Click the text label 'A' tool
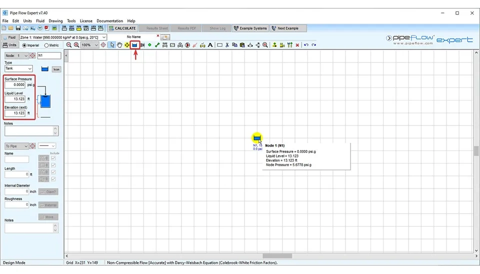Image resolution: width=480 pixels, height=274 pixels. click(210, 45)
